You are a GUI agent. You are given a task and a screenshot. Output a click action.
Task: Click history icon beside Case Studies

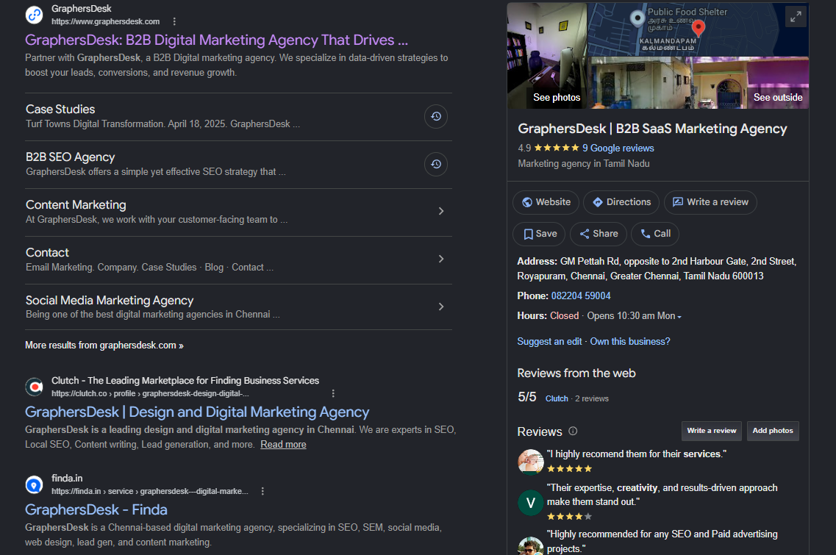point(435,116)
